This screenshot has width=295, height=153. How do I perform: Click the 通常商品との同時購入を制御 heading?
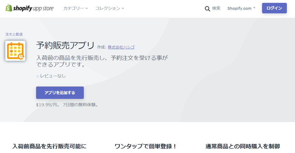click(243, 146)
